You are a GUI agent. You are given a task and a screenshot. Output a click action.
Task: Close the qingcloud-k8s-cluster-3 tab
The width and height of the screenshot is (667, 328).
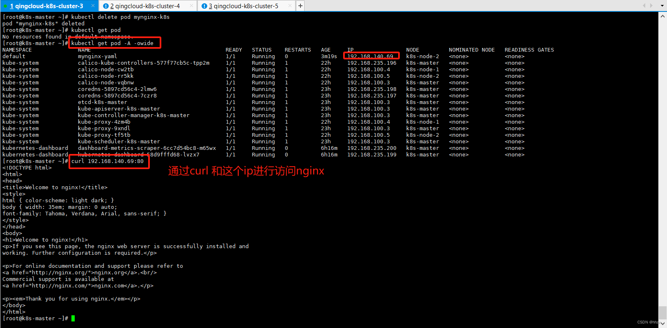(93, 6)
